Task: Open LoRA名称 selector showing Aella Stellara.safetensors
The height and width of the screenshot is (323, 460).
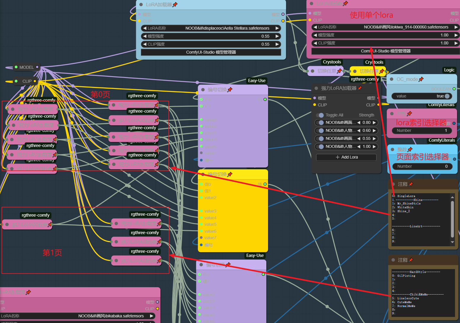Action: pyautogui.click(x=211, y=28)
